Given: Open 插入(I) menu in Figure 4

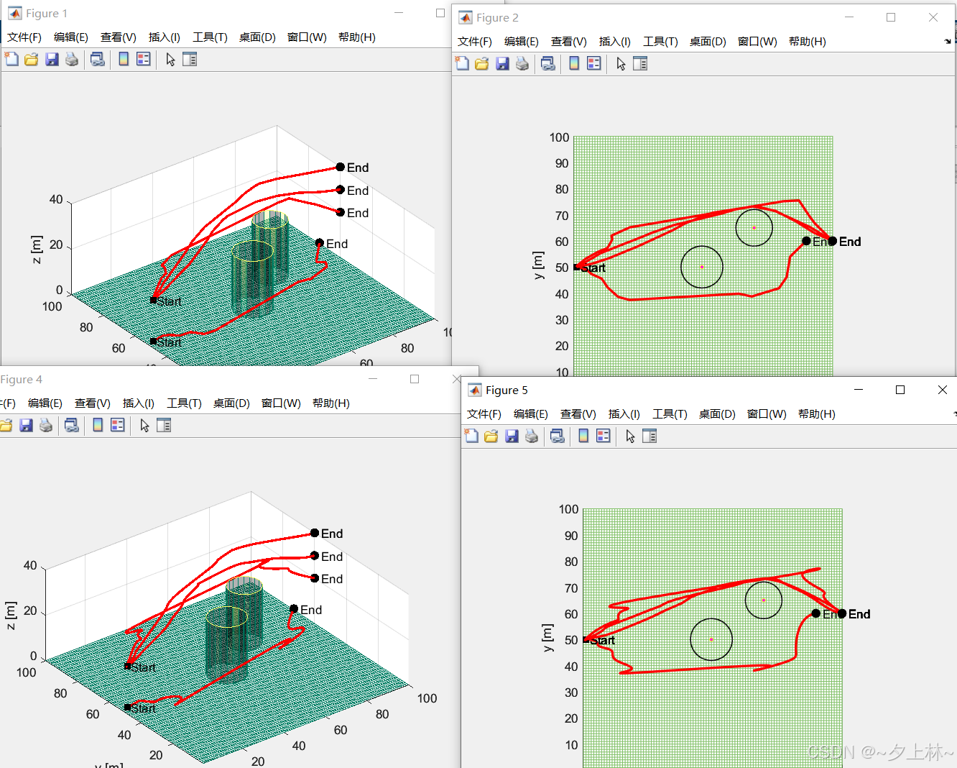Looking at the screenshot, I should (x=139, y=403).
